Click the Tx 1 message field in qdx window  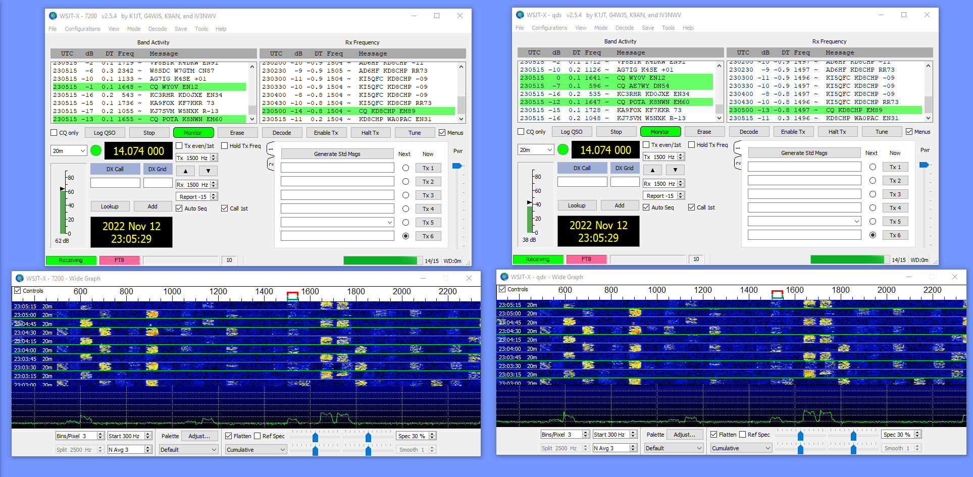(x=804, y=167)
